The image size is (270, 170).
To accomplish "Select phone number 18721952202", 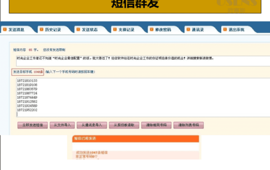I will 27,110.
